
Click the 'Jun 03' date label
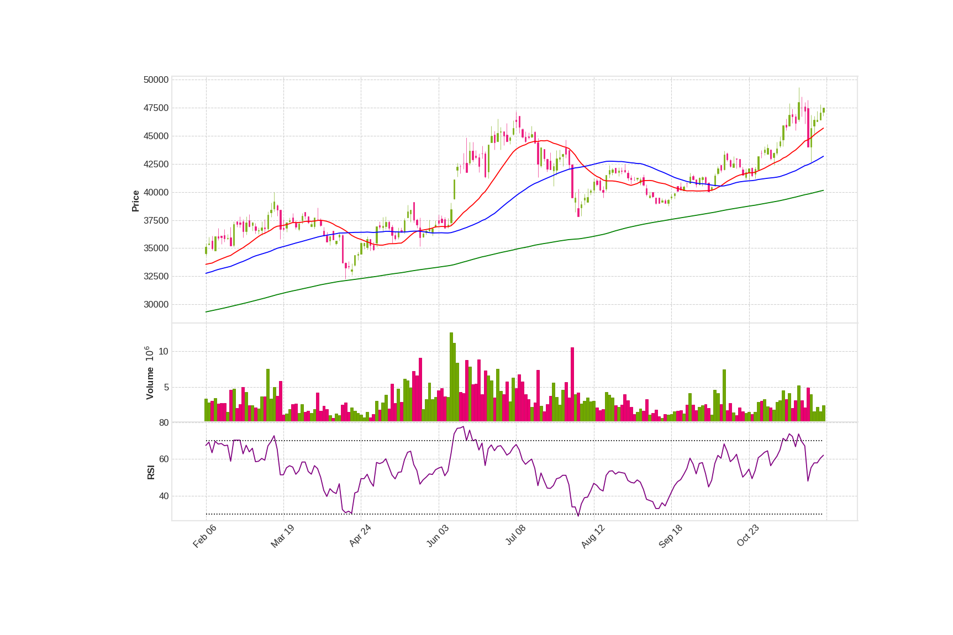click(x=438, y=536)
